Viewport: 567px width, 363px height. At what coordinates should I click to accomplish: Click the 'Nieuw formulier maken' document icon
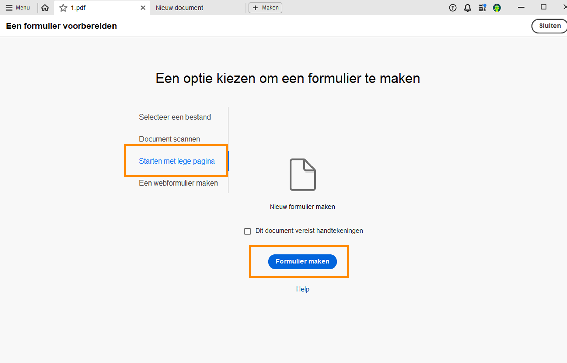302,175
